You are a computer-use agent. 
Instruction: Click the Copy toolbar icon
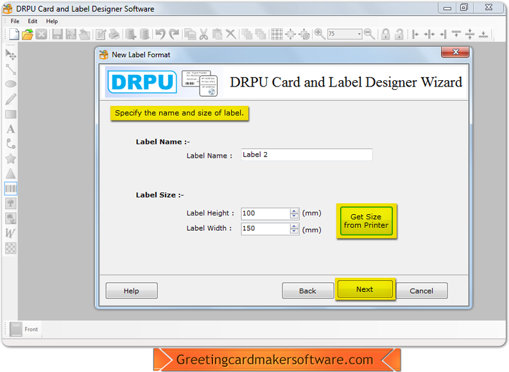pyautogui.click(x=190, y=34)
